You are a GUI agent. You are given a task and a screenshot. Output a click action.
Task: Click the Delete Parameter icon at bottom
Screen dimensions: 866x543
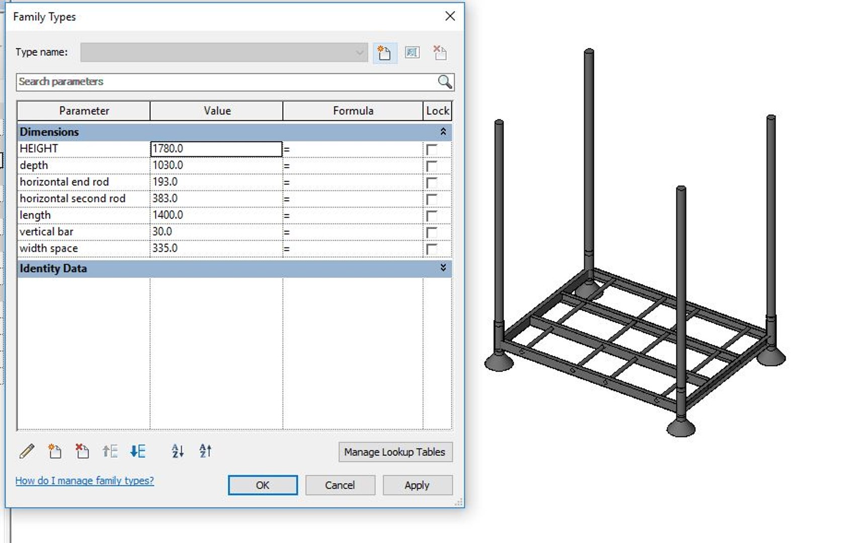coord(82,451)
